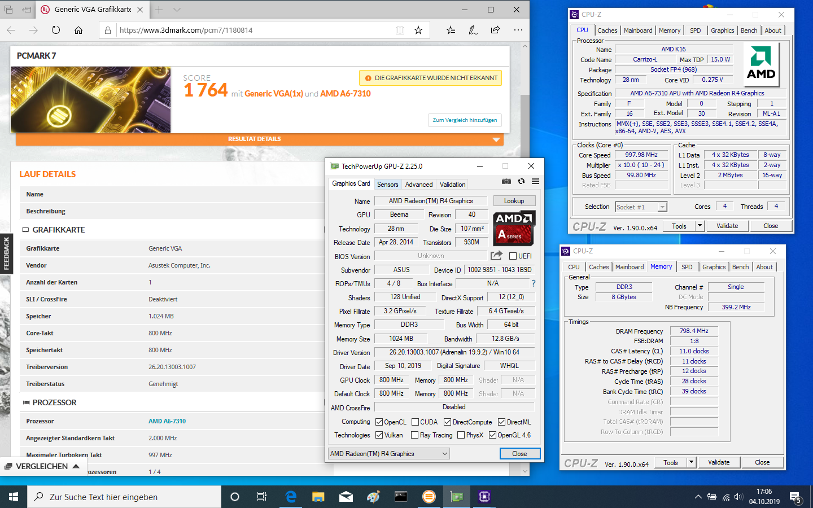Expand the Vergleichen panel
This screenshot has width=813, height=508.
pos(43,466)
